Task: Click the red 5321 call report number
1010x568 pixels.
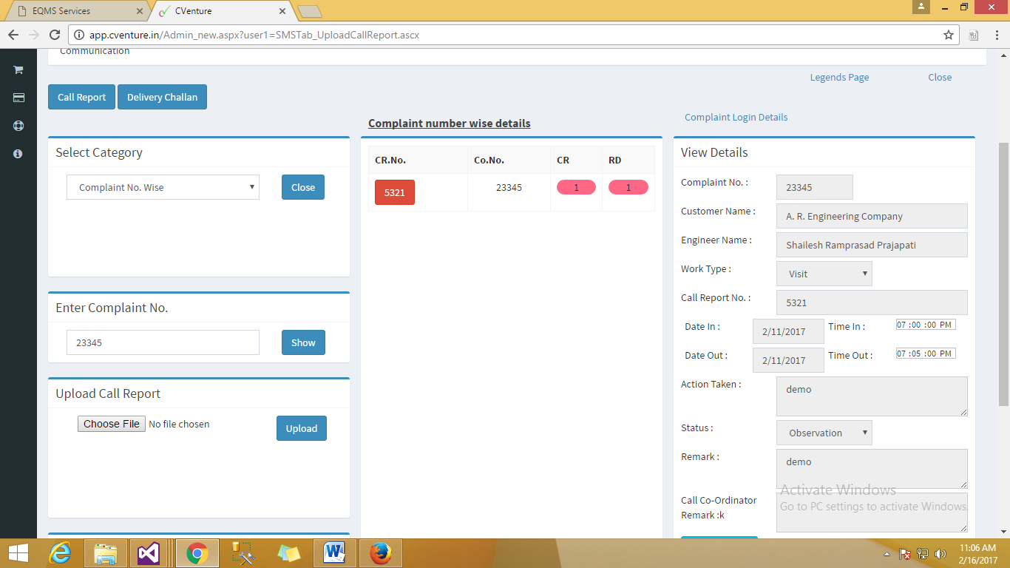Action: point(395,192)
